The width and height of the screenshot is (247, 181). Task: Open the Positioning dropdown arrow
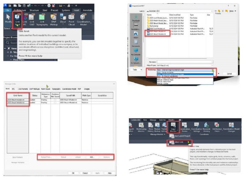[x=212, y=70]
